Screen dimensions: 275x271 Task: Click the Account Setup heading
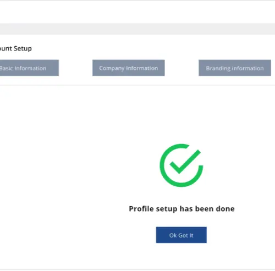tap(16, 48)
